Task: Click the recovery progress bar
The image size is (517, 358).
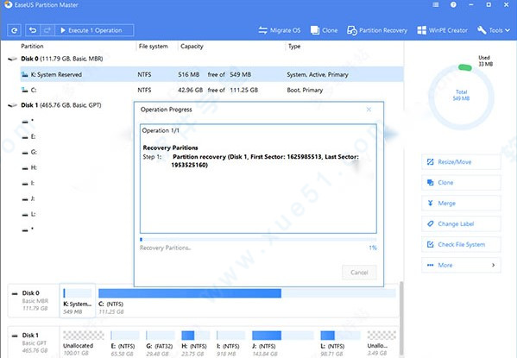Action: [x=258, y=239]
